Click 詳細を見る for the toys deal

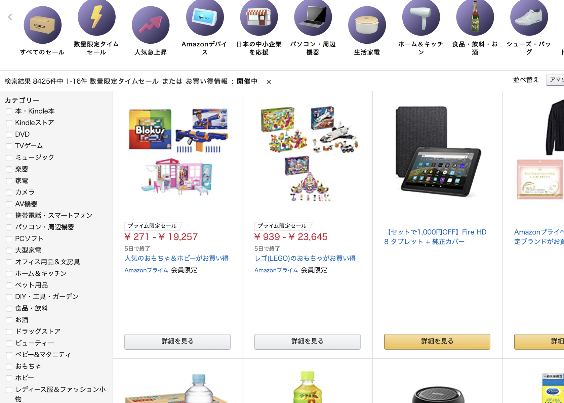click(177, 342)
